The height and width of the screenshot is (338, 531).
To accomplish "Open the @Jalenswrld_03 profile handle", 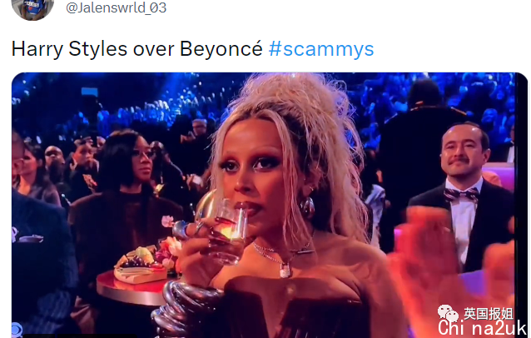I will (117, 7).
